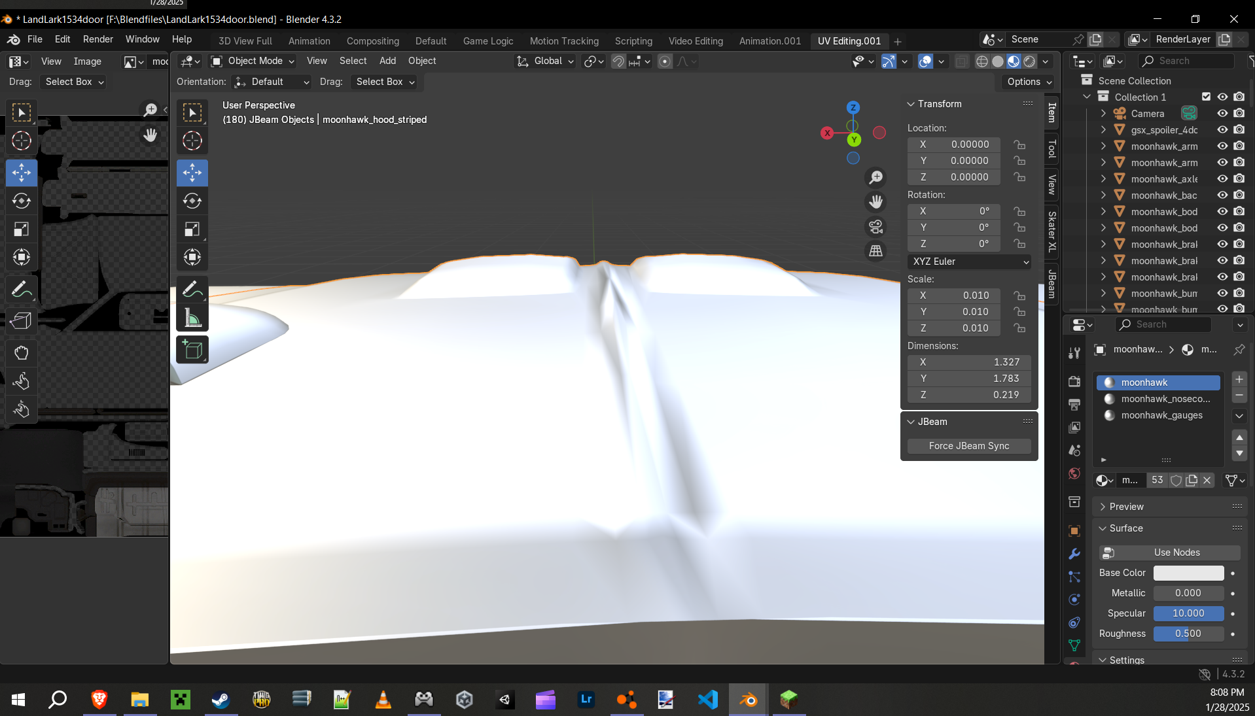1255x716 pixels.
Task: Toggle snapping magnet in viewport header
Action: coord(618,61)
